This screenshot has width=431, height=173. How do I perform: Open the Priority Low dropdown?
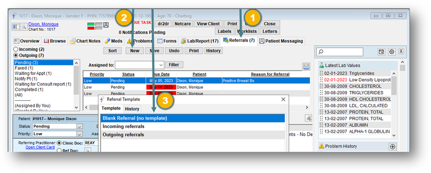[x=80, y=134]
